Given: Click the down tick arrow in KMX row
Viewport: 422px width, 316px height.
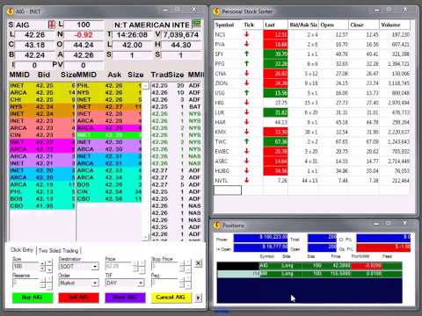Looking at the screenshot, I should (247, 132).
